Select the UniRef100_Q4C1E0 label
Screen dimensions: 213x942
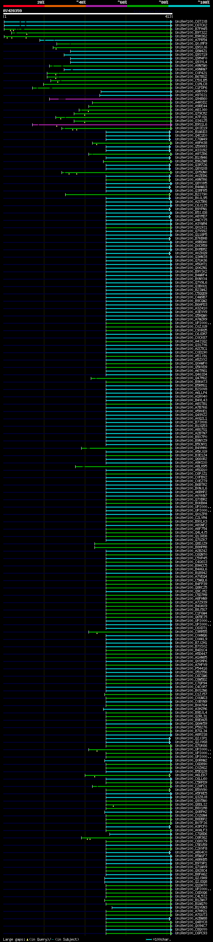191,136
